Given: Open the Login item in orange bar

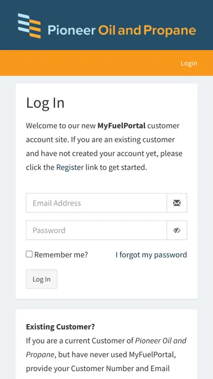Looking at the screenshot, I should tap(189, 63).
